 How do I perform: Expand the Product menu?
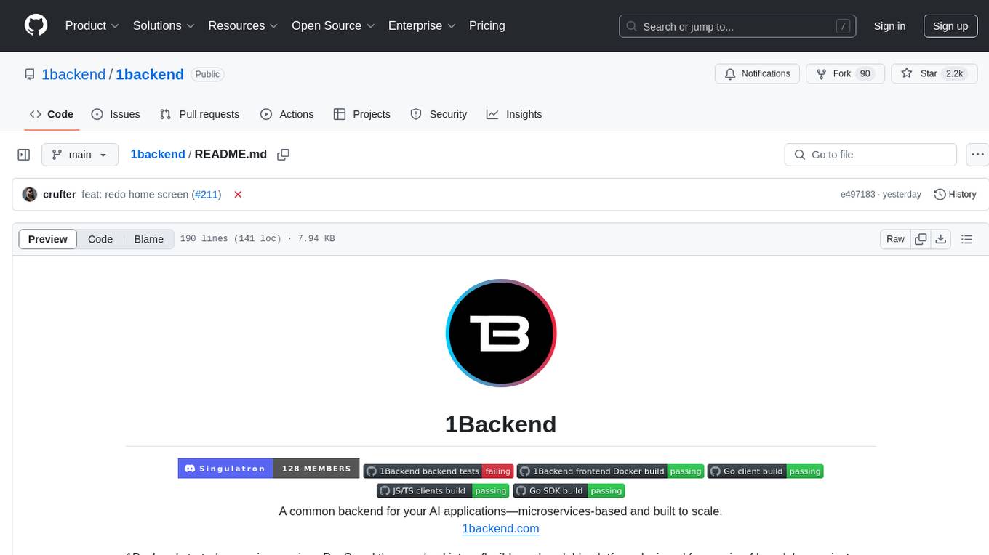(x=92, y=25)
